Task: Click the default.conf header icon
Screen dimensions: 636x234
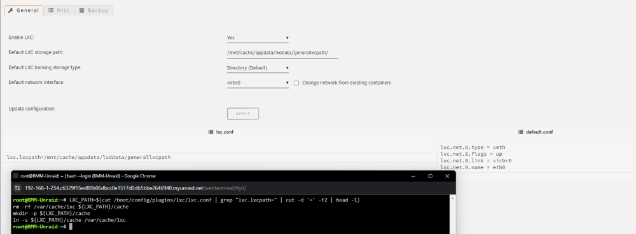Action: tap(521, 132)
